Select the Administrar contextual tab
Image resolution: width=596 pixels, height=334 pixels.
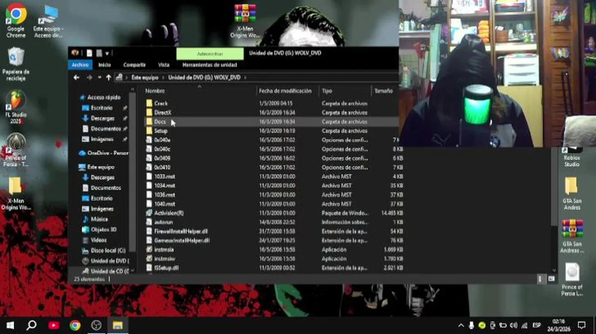[x=210, y=54]
